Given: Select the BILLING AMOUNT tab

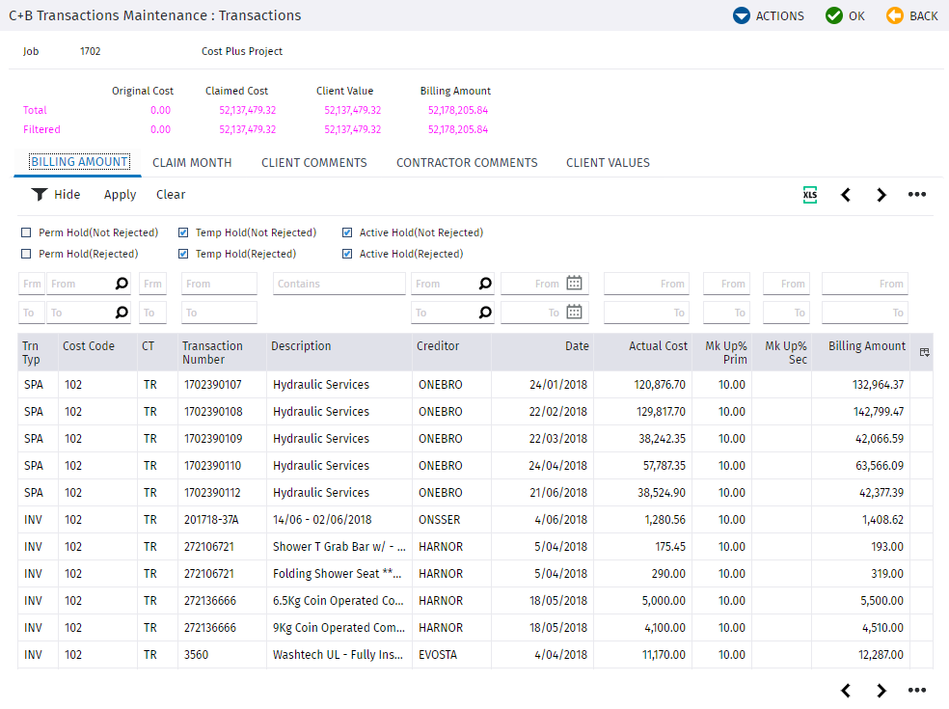Looking at the screenshot, I should pyautogui.click(x=79, y=162).
